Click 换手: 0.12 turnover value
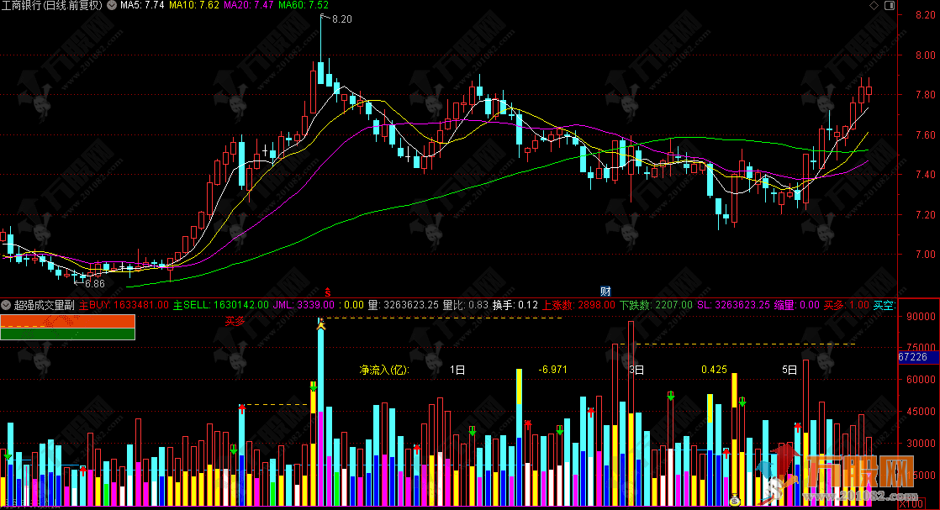The width and height of the screenshot is (940, 510). [x=515, y=305]
